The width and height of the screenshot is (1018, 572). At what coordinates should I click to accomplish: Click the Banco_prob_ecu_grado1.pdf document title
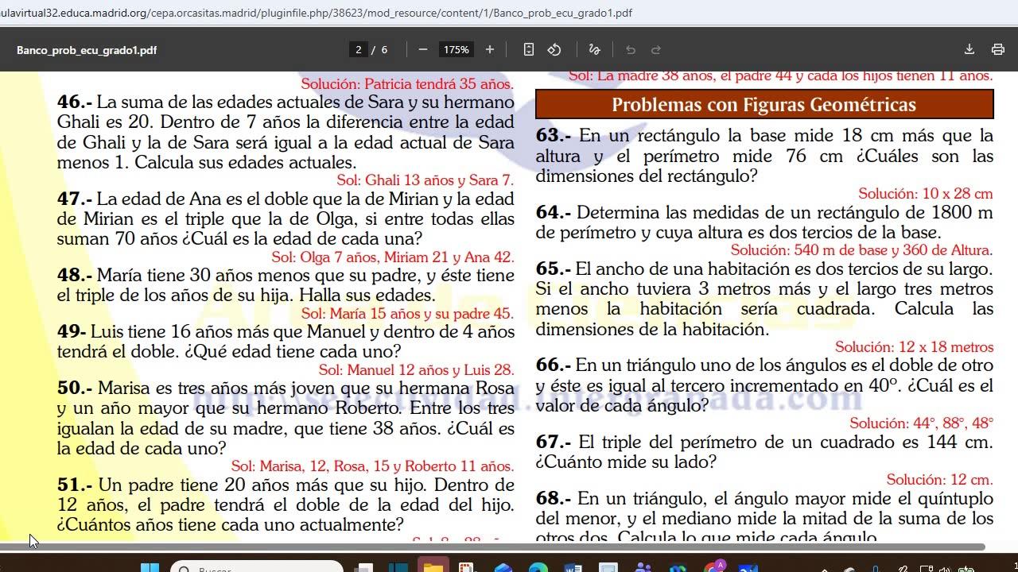87,49
